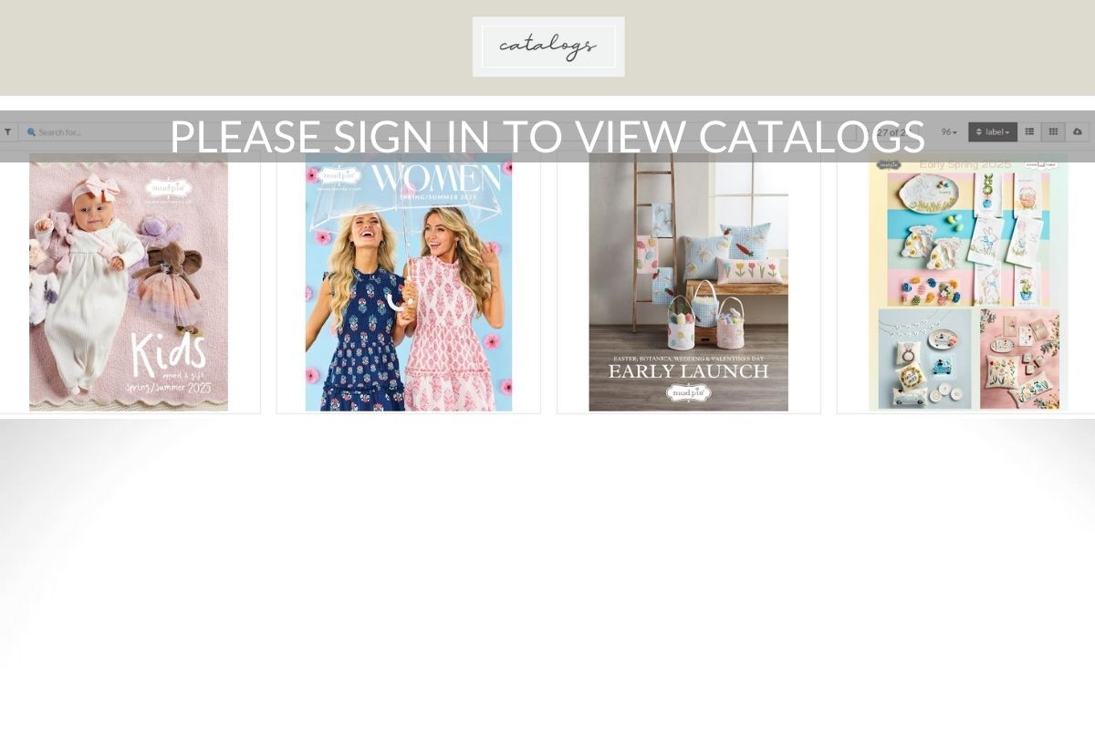Open the Kids Spring/Summer 2025 catalog

pos(129,282)
